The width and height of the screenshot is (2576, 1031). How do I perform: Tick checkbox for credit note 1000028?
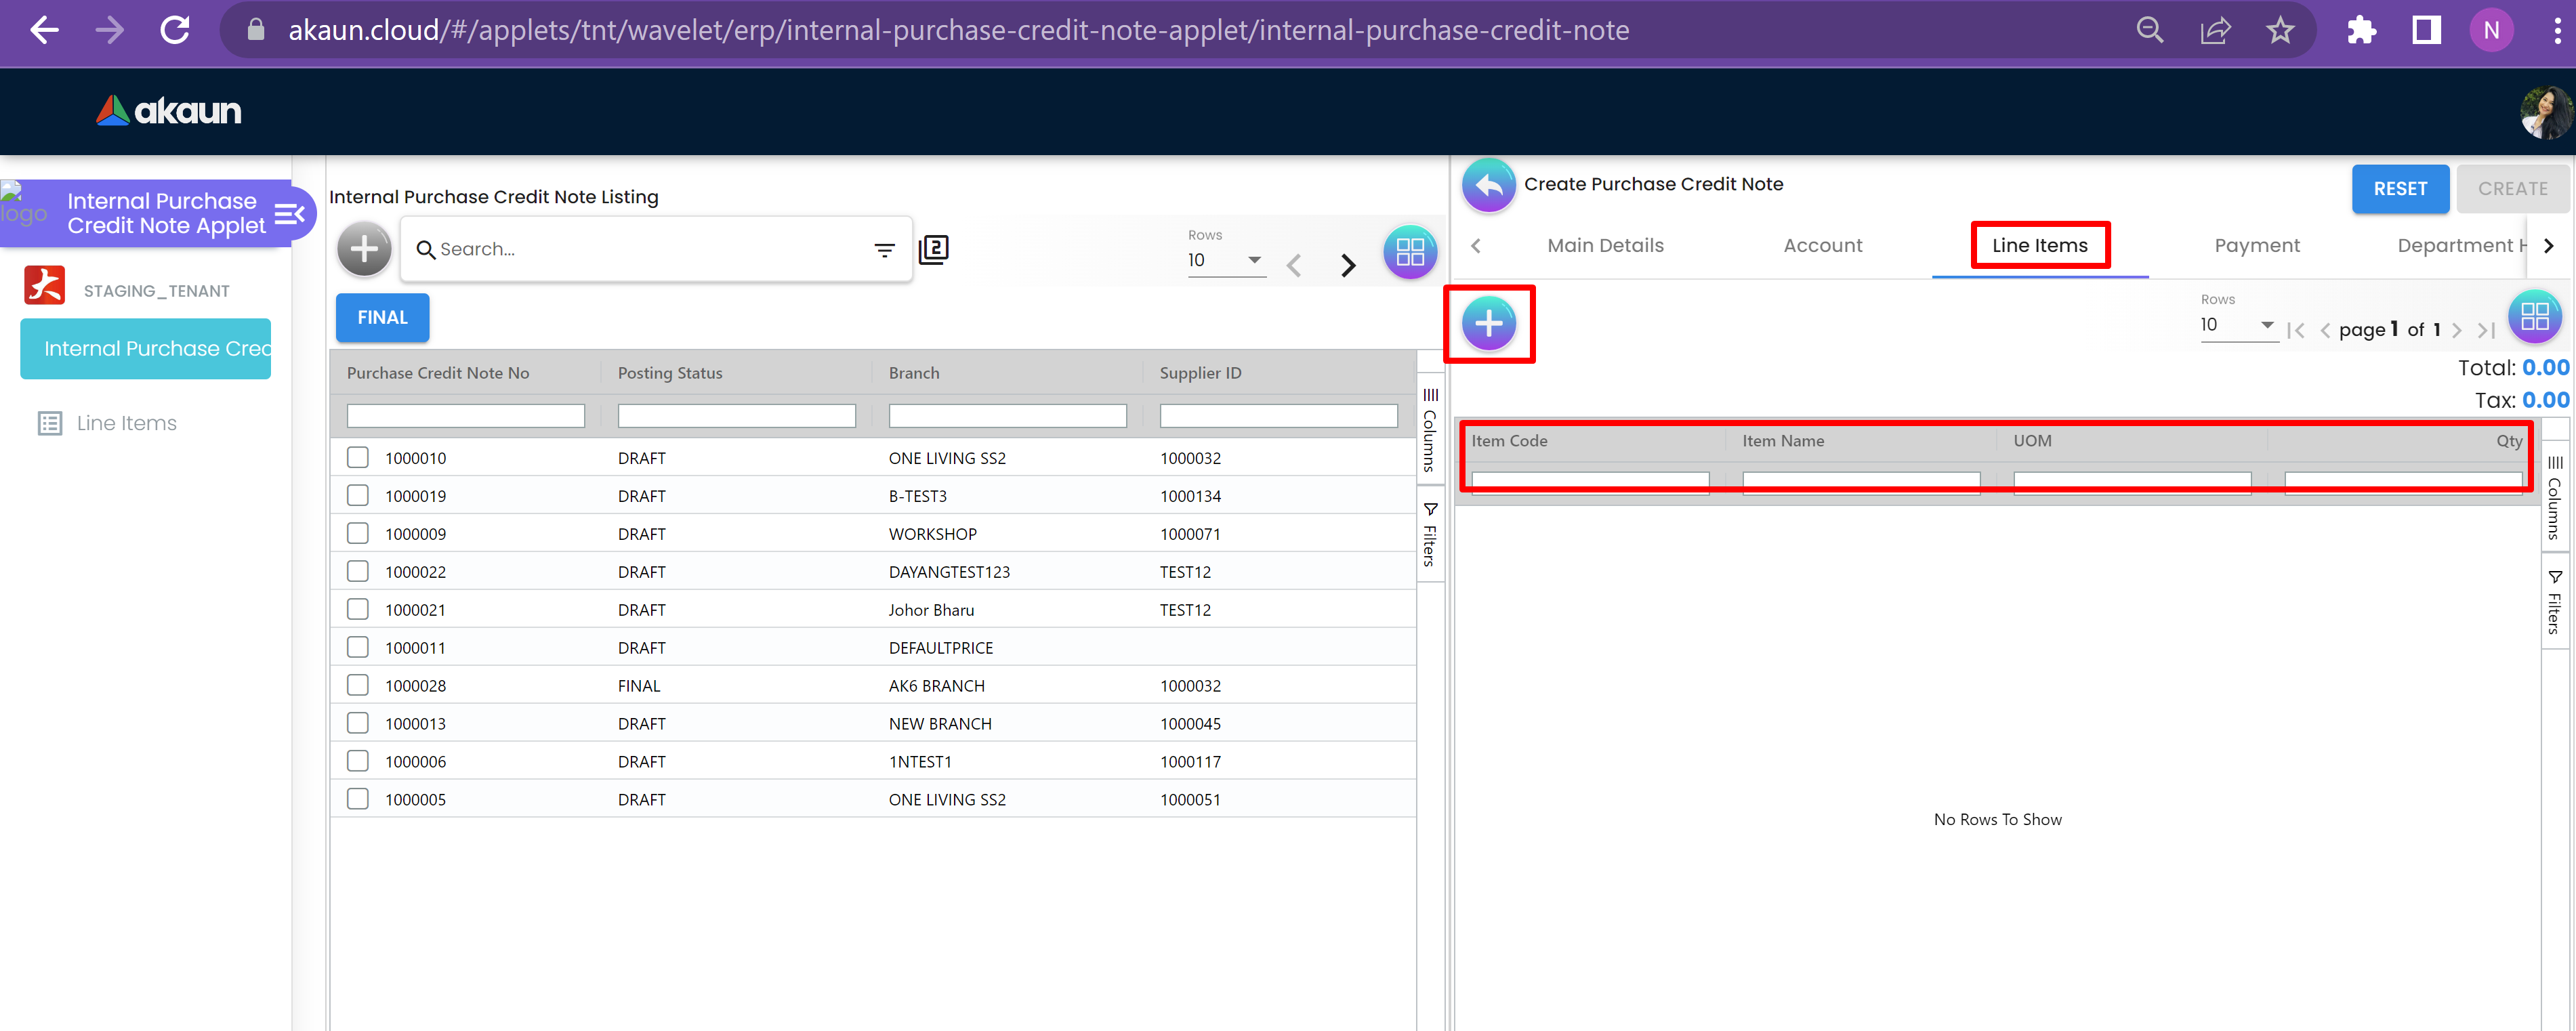(x=358, y=685)
